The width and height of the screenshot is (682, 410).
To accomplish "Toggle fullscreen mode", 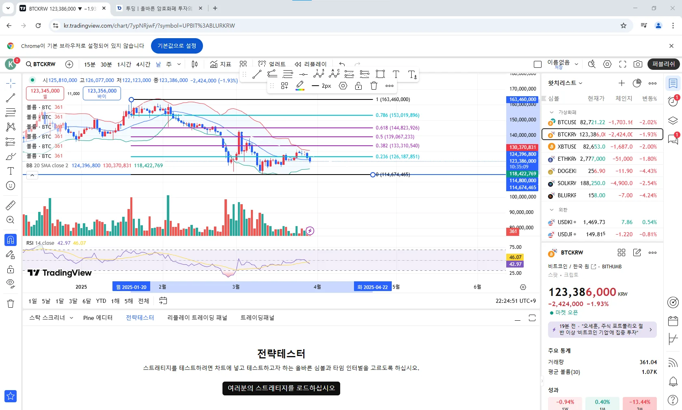I will pyautogui.click(x=623, y=64).
